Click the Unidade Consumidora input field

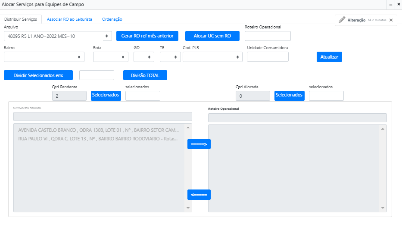coord(268,57)
